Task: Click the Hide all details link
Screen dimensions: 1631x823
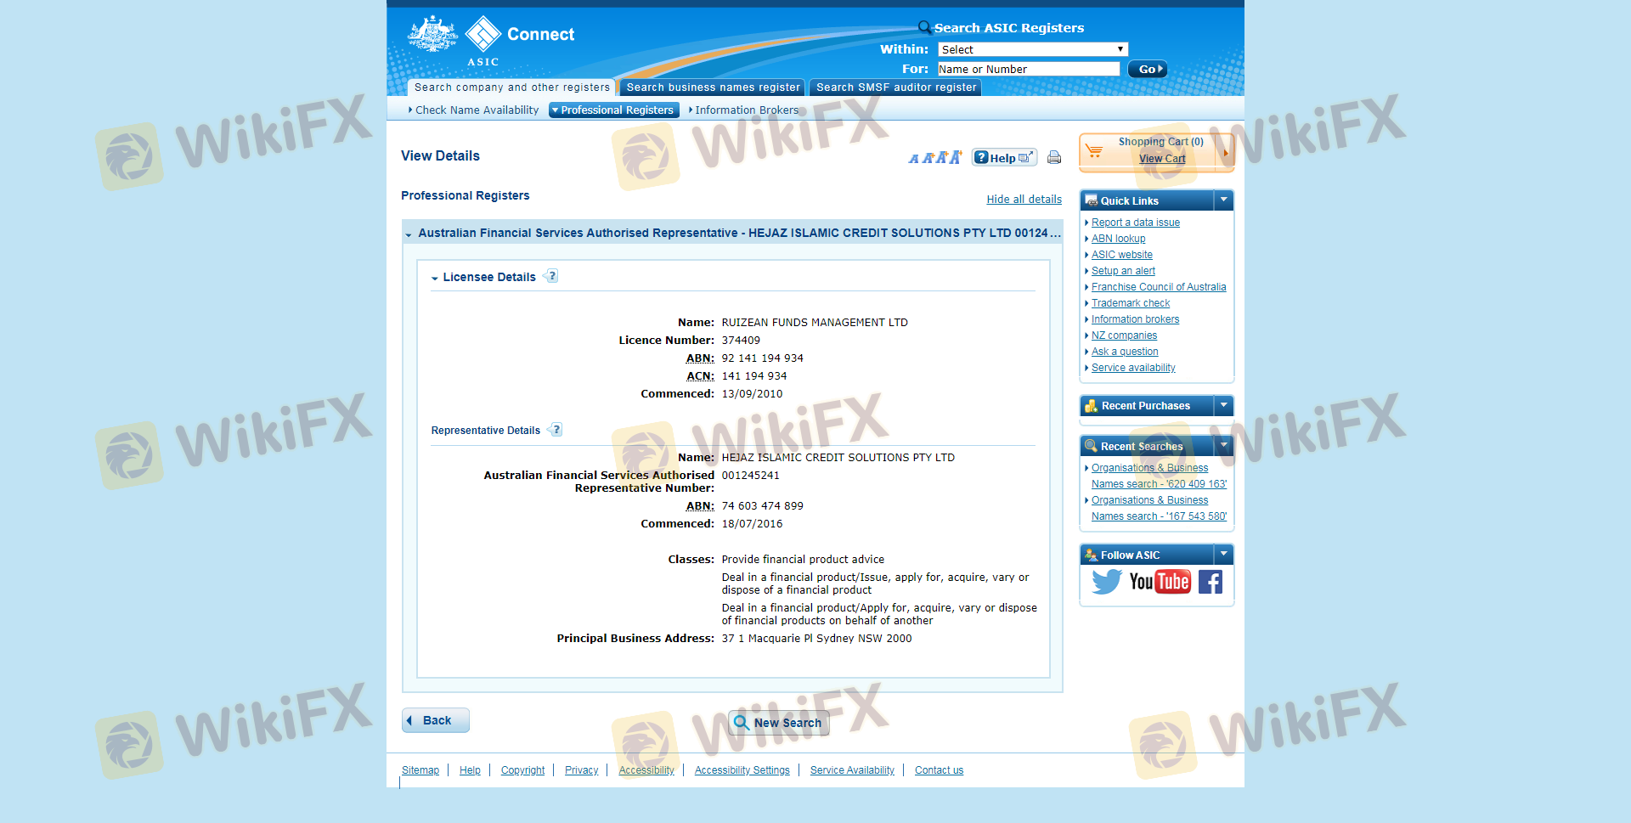Action: [1024, 200]
